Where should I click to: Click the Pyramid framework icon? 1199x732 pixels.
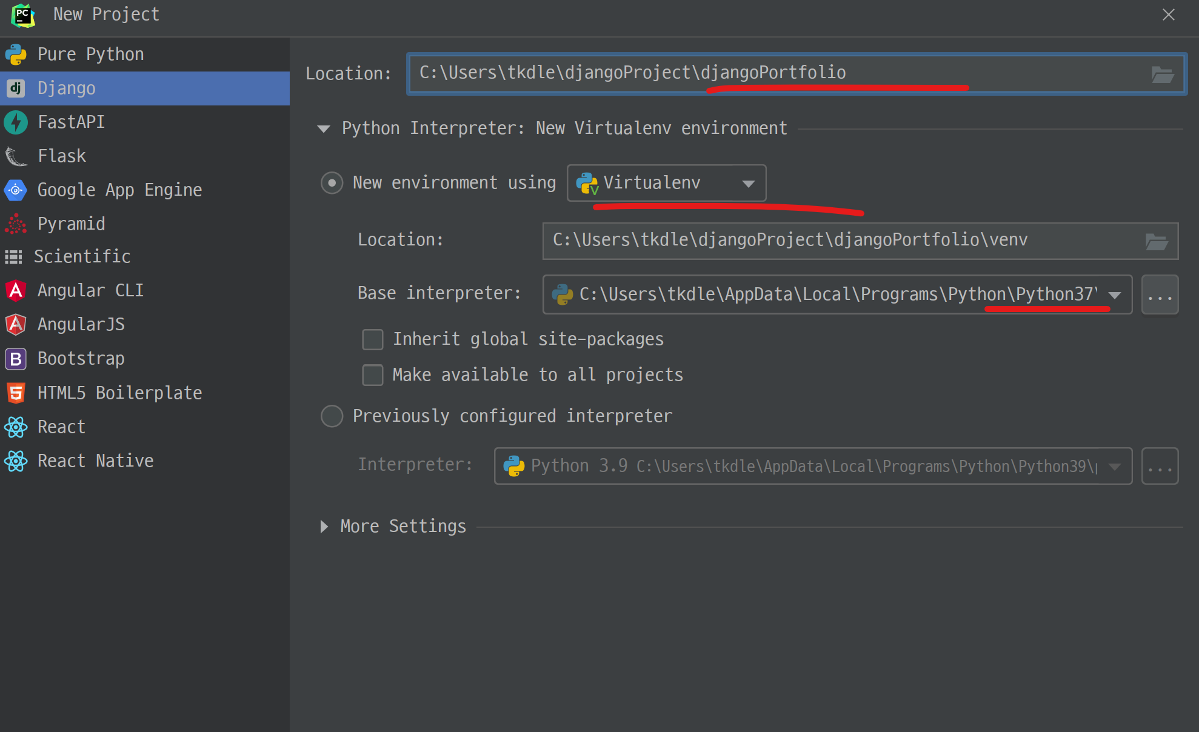pos(16,224)
